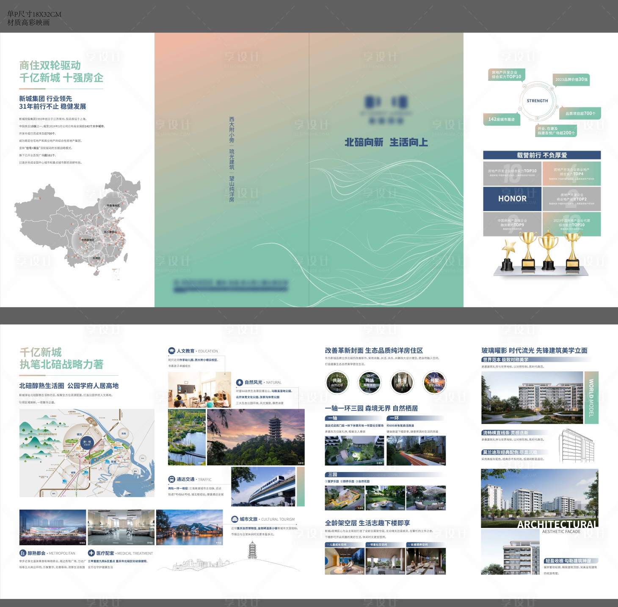This screenshot has width=618, height=607.
Task: Click the 三园 section label bar
Action: [385, 475]
